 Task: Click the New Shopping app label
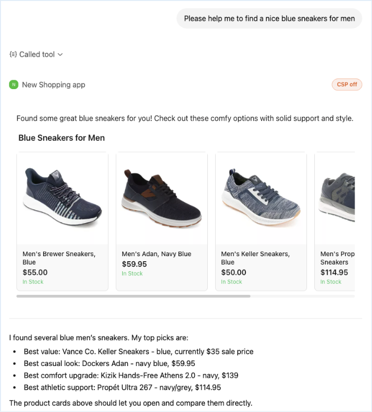[54, 85]
